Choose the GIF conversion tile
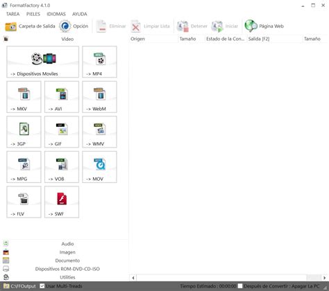Image resolution: width=329 pixels, height=291 pixels. (62, 132)
